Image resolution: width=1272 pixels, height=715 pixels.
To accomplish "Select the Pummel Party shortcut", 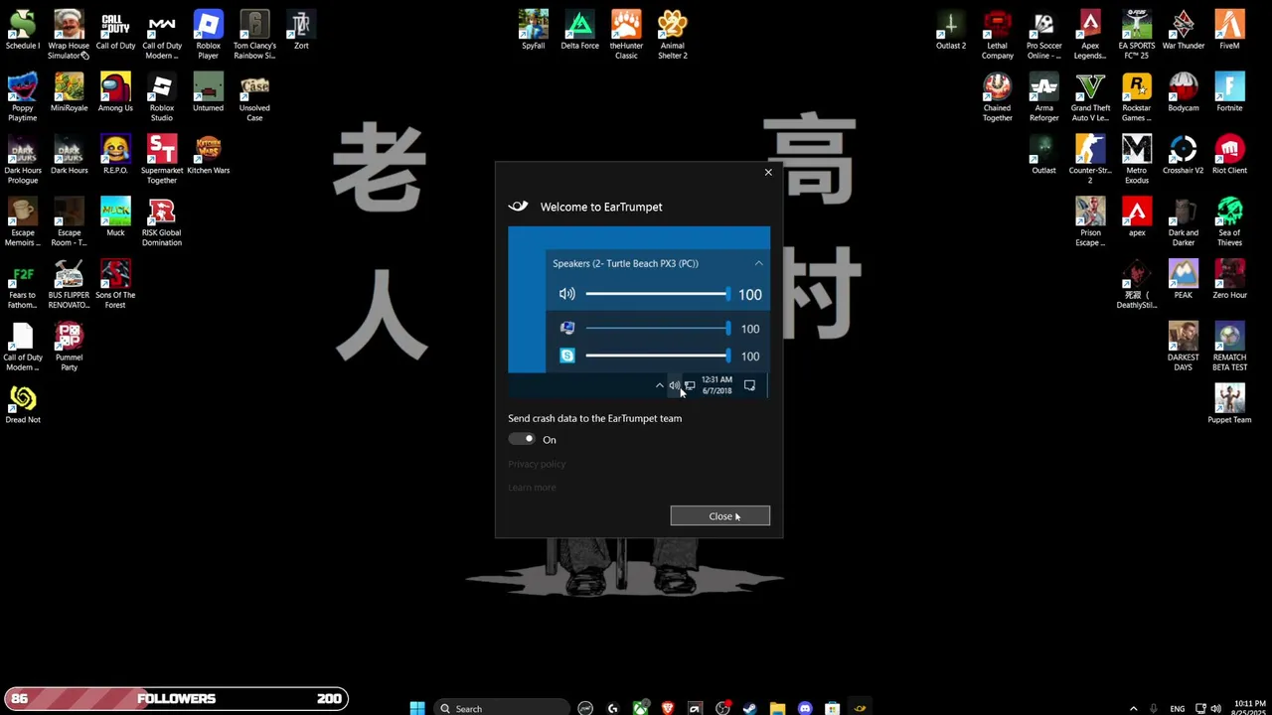I will point(69,348).
